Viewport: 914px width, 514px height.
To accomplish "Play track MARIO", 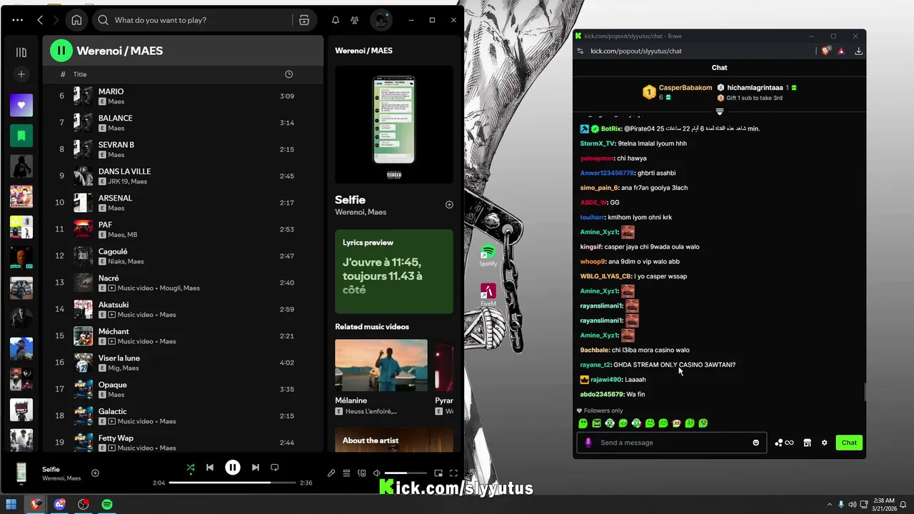I will tap(182, 96).
